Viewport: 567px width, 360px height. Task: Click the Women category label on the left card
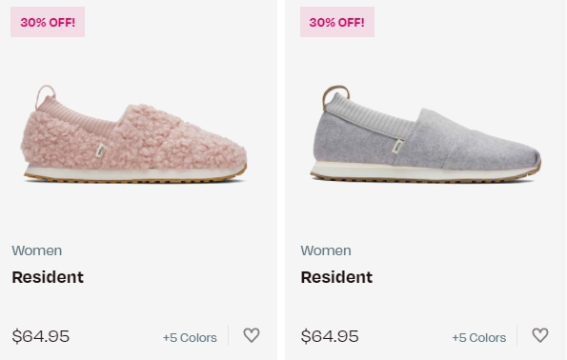pos(37,250)
